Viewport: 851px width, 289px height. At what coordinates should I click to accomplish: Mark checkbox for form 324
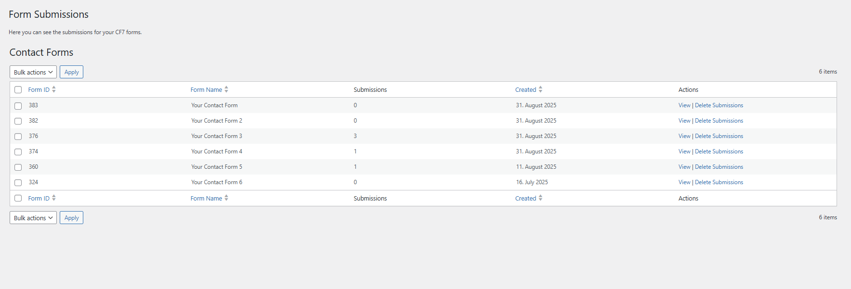pyautogui.click(x=18, y=183)
